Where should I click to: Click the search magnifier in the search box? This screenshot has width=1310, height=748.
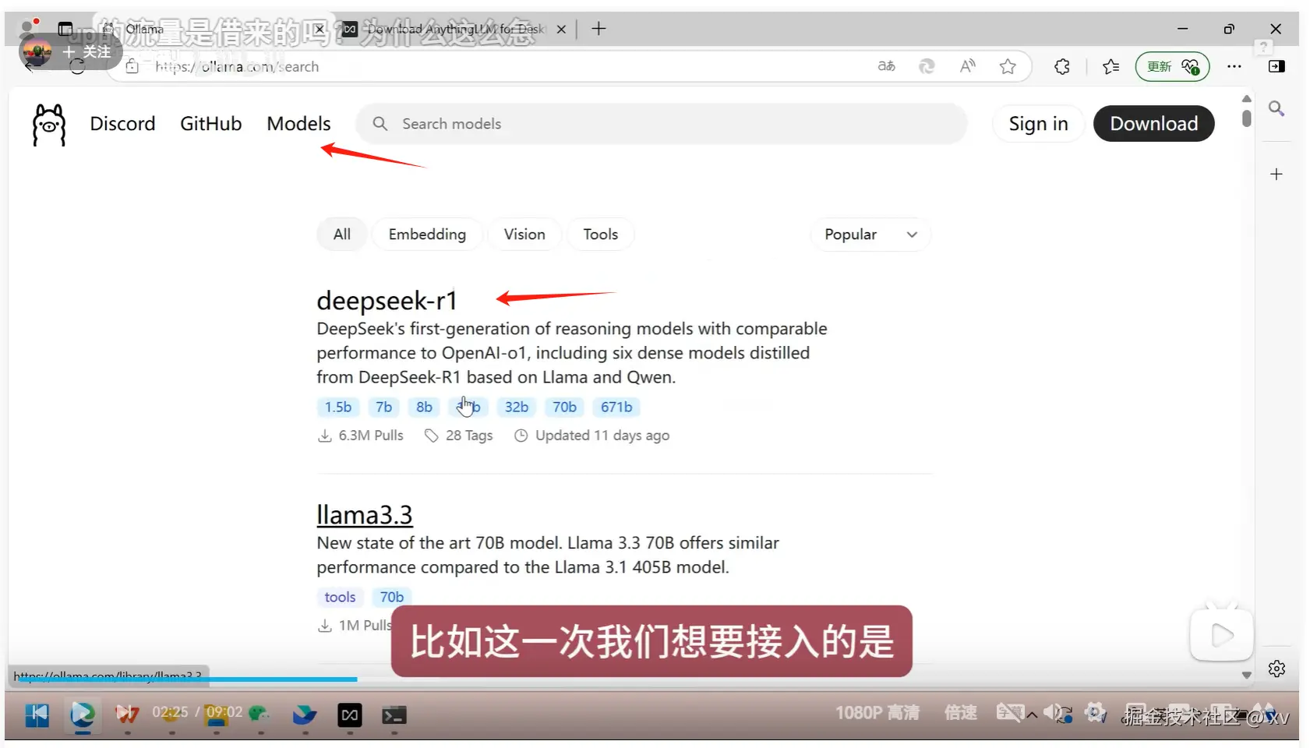380,124
